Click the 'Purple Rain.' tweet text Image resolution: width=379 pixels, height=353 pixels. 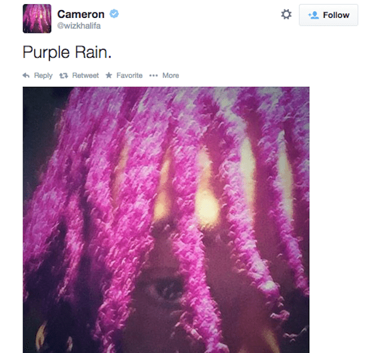point(67,52)
